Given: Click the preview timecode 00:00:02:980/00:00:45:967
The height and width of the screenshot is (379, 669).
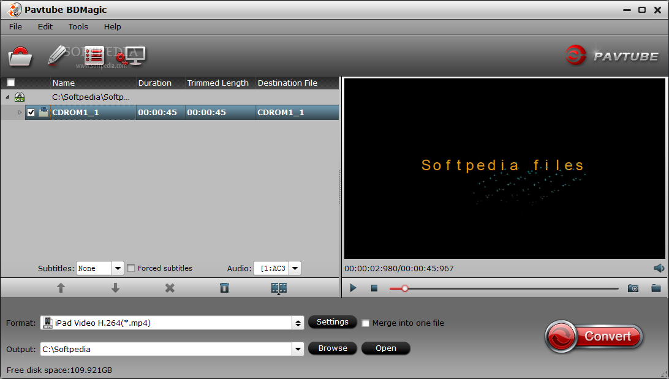Looking at the screenshot, I should pyautogui.click(x=399, y=269).
